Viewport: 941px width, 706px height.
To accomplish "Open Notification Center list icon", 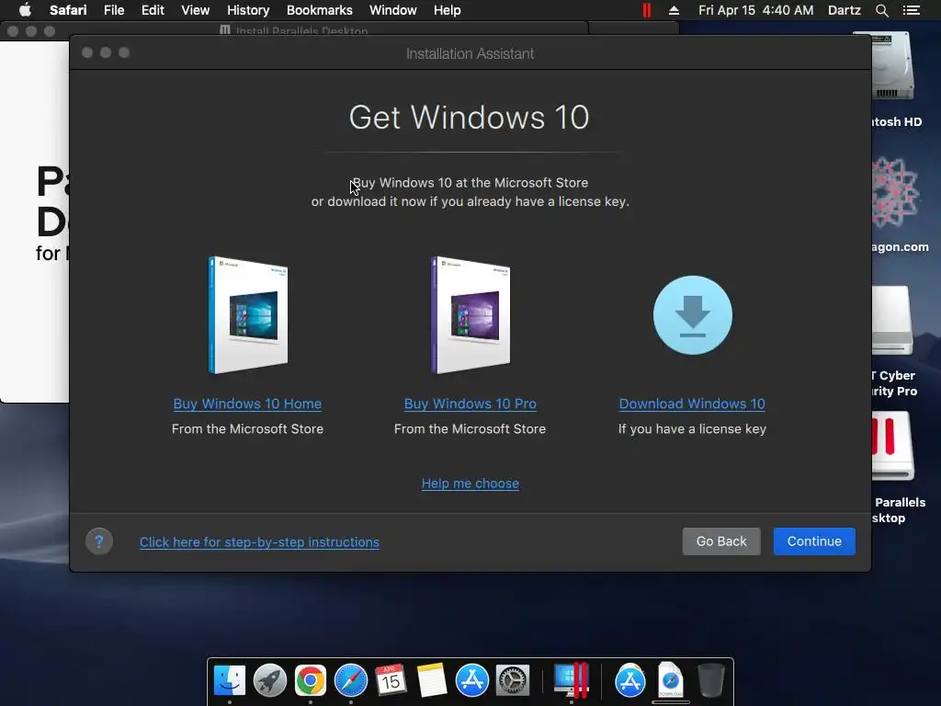I will pyautogui.click(x=911, y=10).
